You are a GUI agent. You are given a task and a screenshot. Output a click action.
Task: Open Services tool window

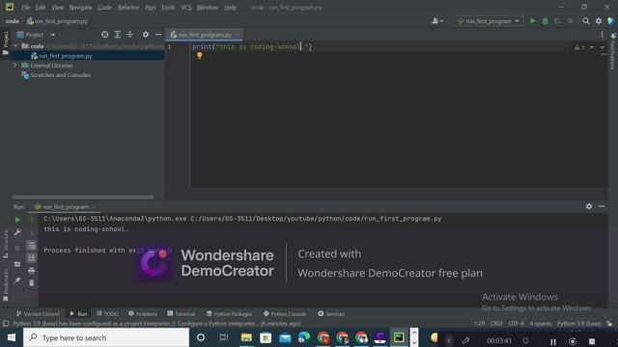point(331,313)
